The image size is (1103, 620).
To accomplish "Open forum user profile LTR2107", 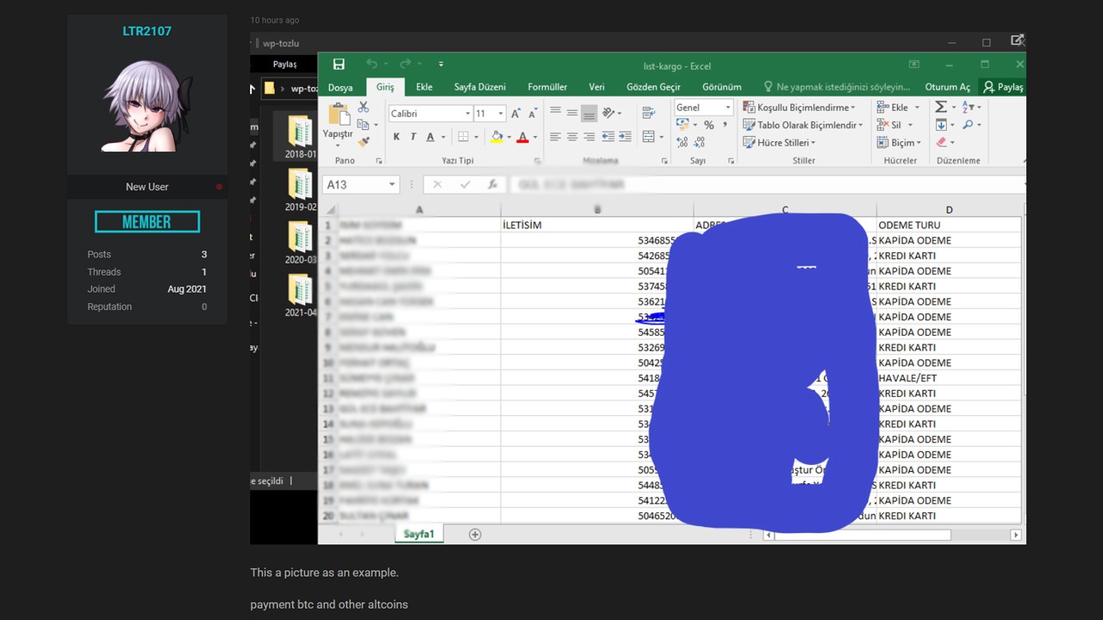I will 146,31.
